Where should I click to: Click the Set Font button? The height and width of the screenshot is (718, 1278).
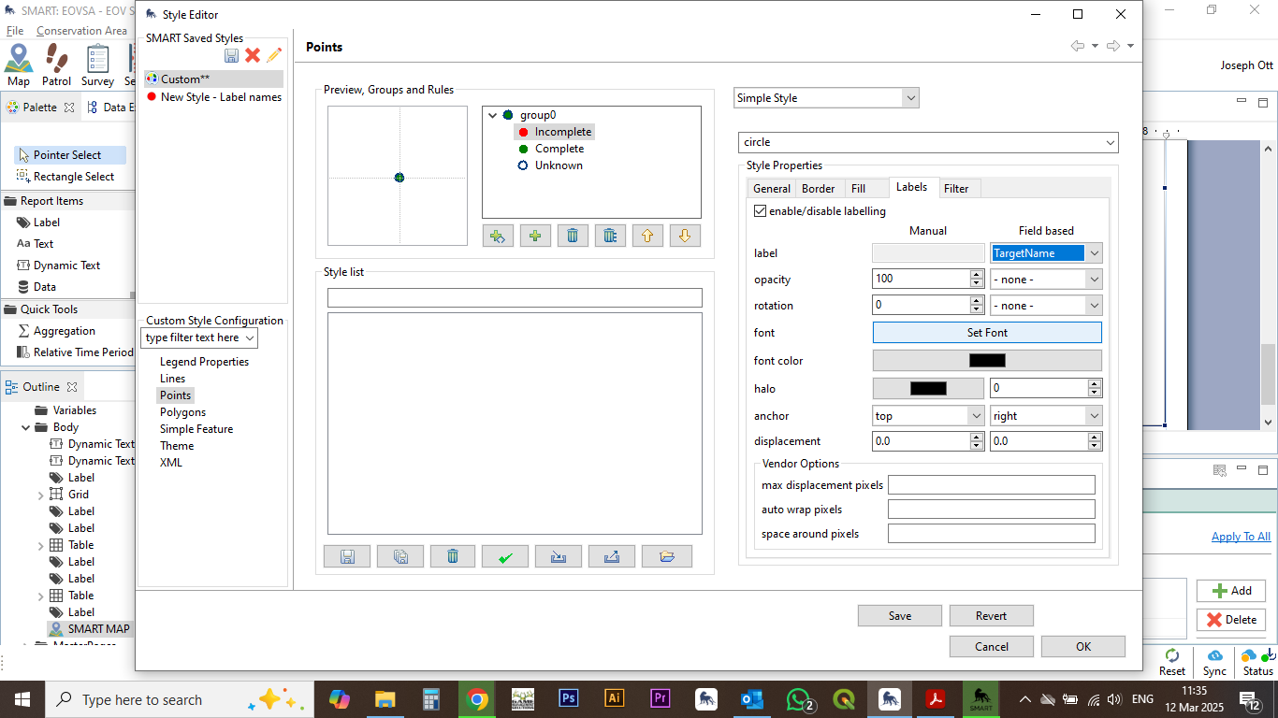point(987,333)
